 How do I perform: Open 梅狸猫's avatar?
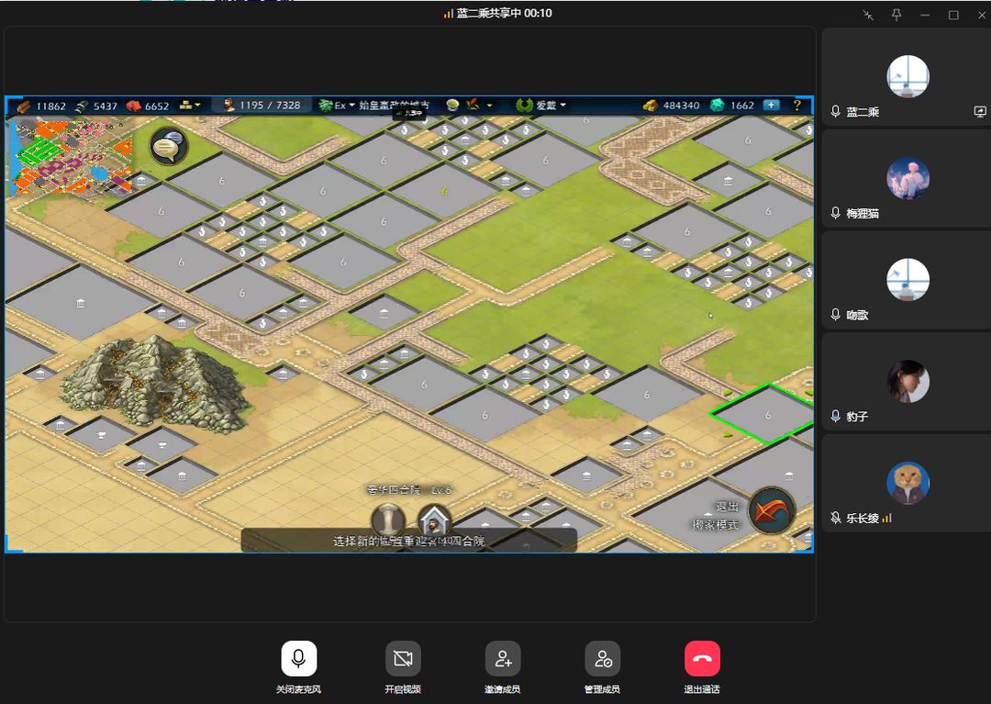[907, 178]
